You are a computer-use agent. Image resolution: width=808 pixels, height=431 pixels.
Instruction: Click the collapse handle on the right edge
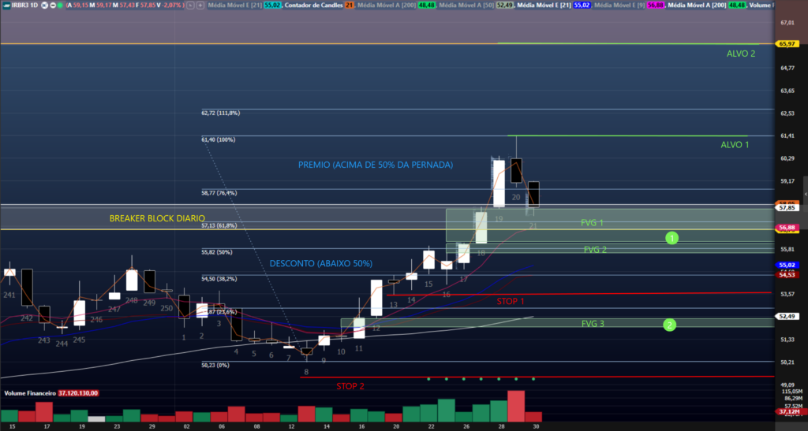(x=805, y=189)
